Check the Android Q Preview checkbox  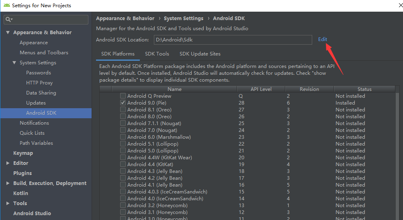coord(123,96)
